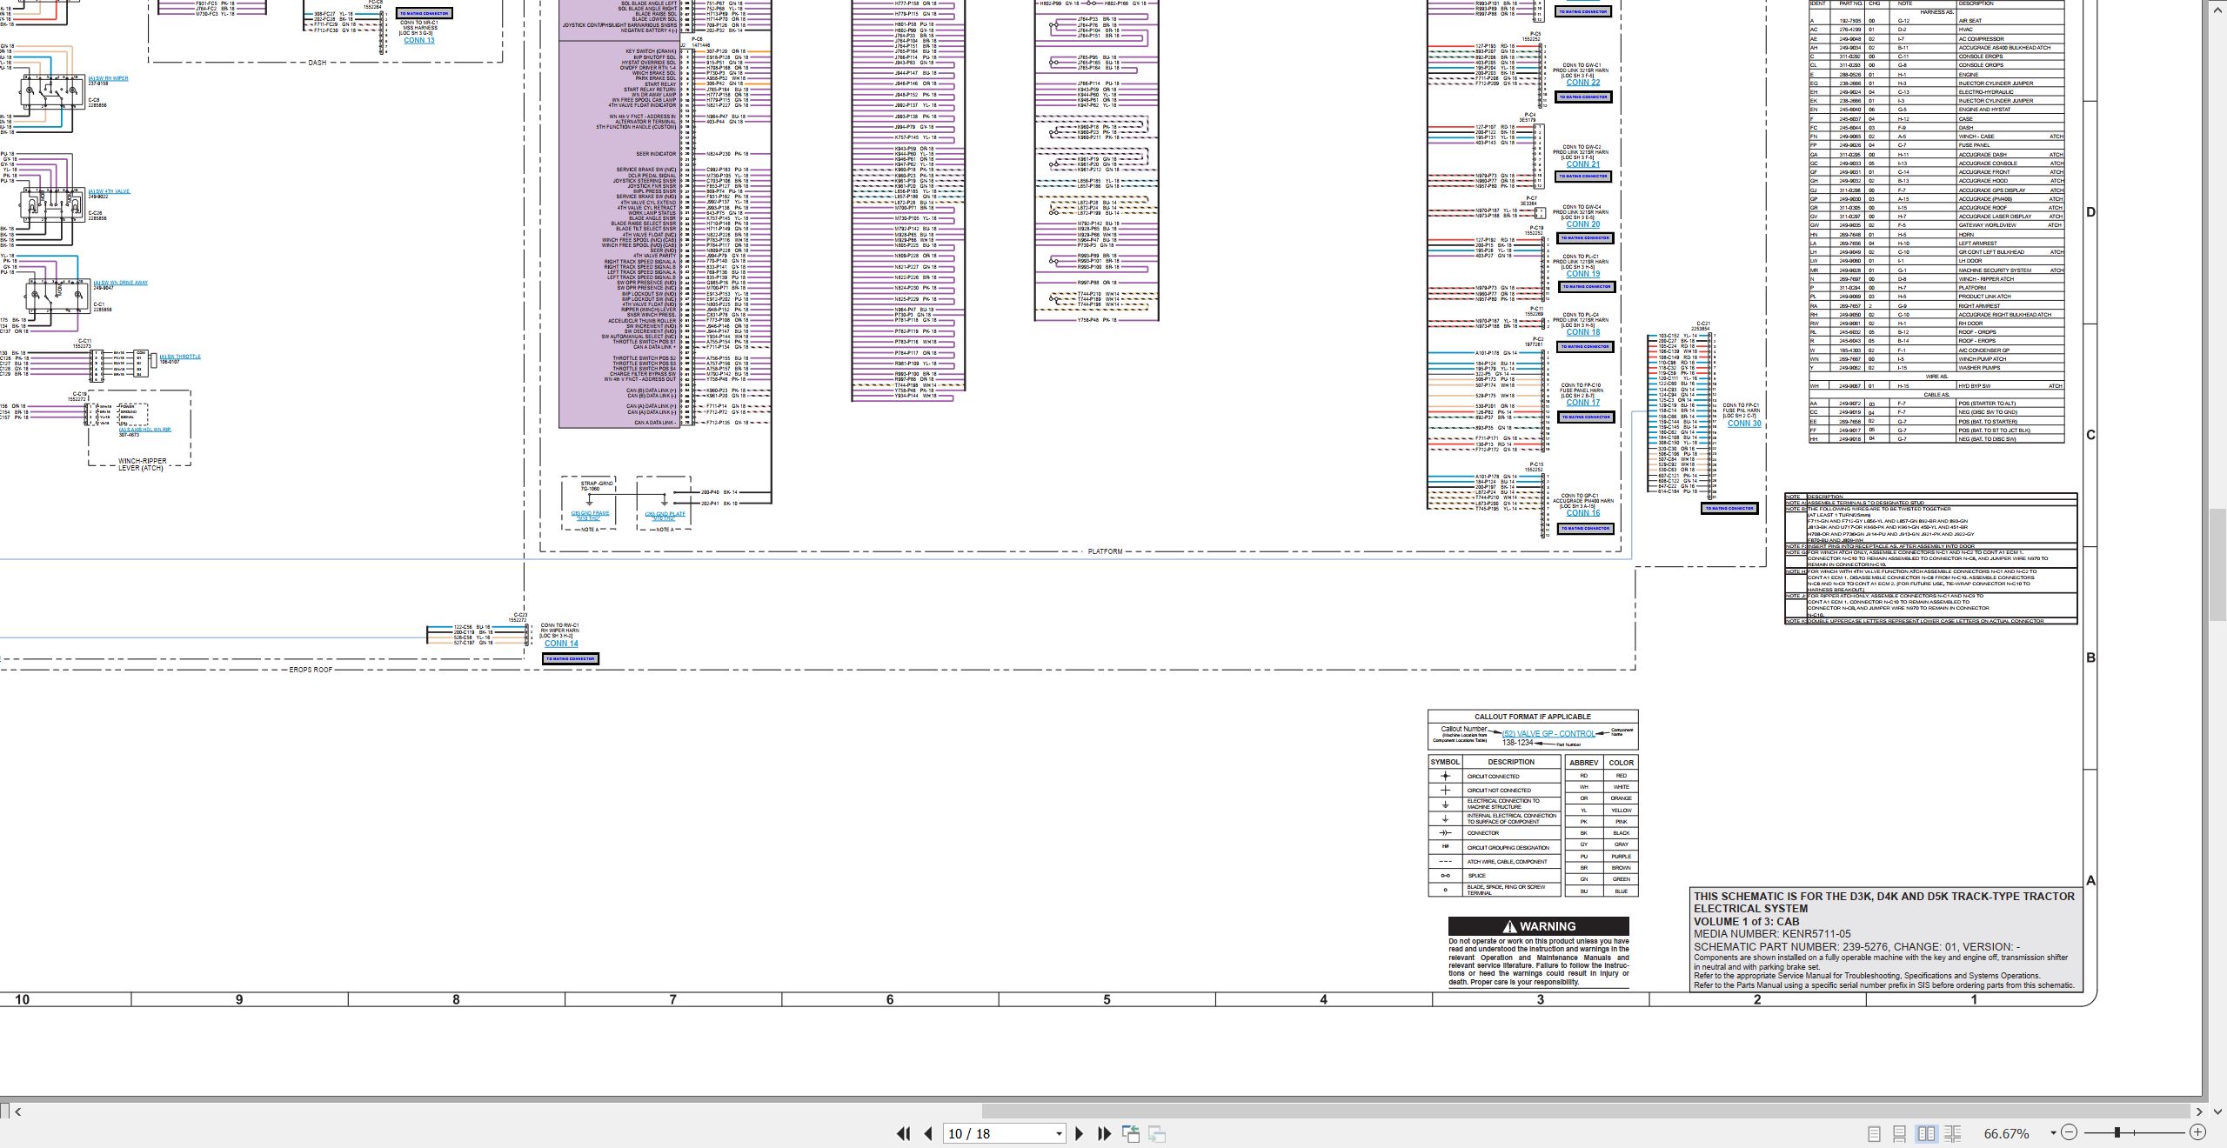This screenshot has width=2227, height=1148.
Task: Click the previous view icon
Action: pos(1131,1133)
